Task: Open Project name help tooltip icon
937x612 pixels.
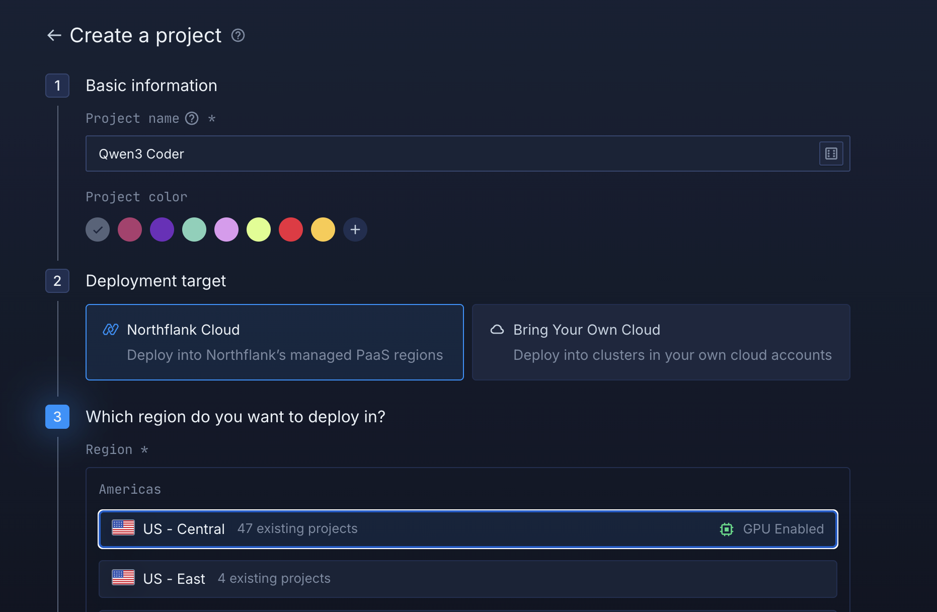Action: coord(192,118)
